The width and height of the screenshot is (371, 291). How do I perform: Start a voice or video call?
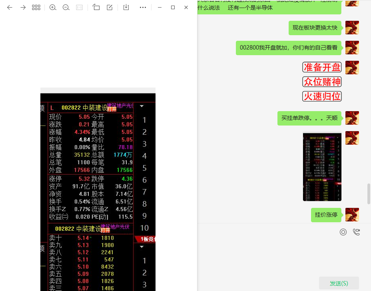[356, 232]
